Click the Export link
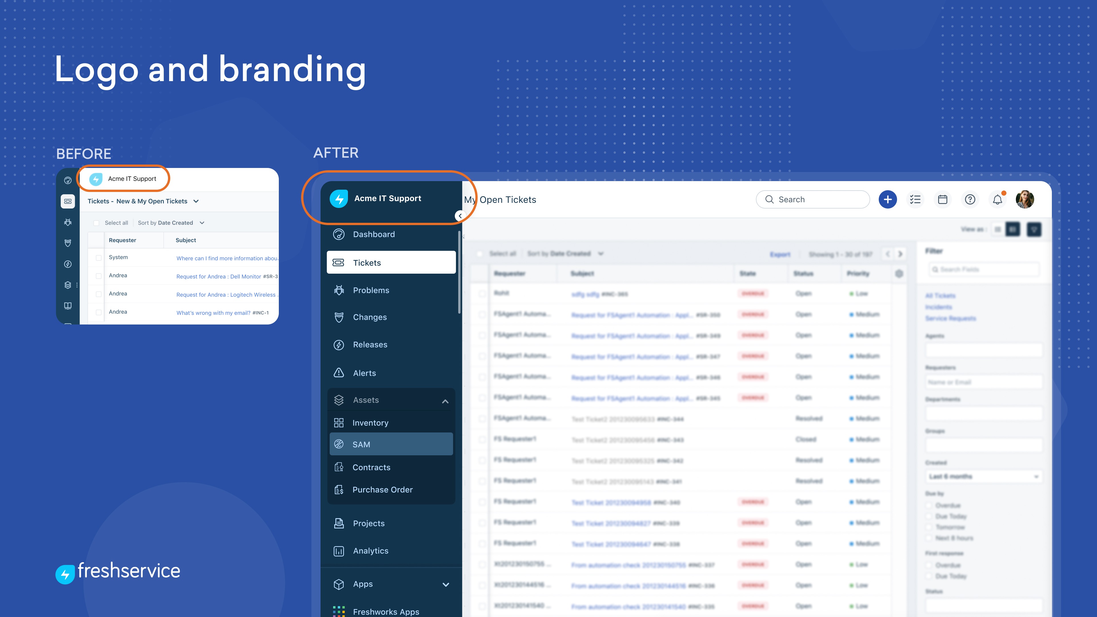 780,255
